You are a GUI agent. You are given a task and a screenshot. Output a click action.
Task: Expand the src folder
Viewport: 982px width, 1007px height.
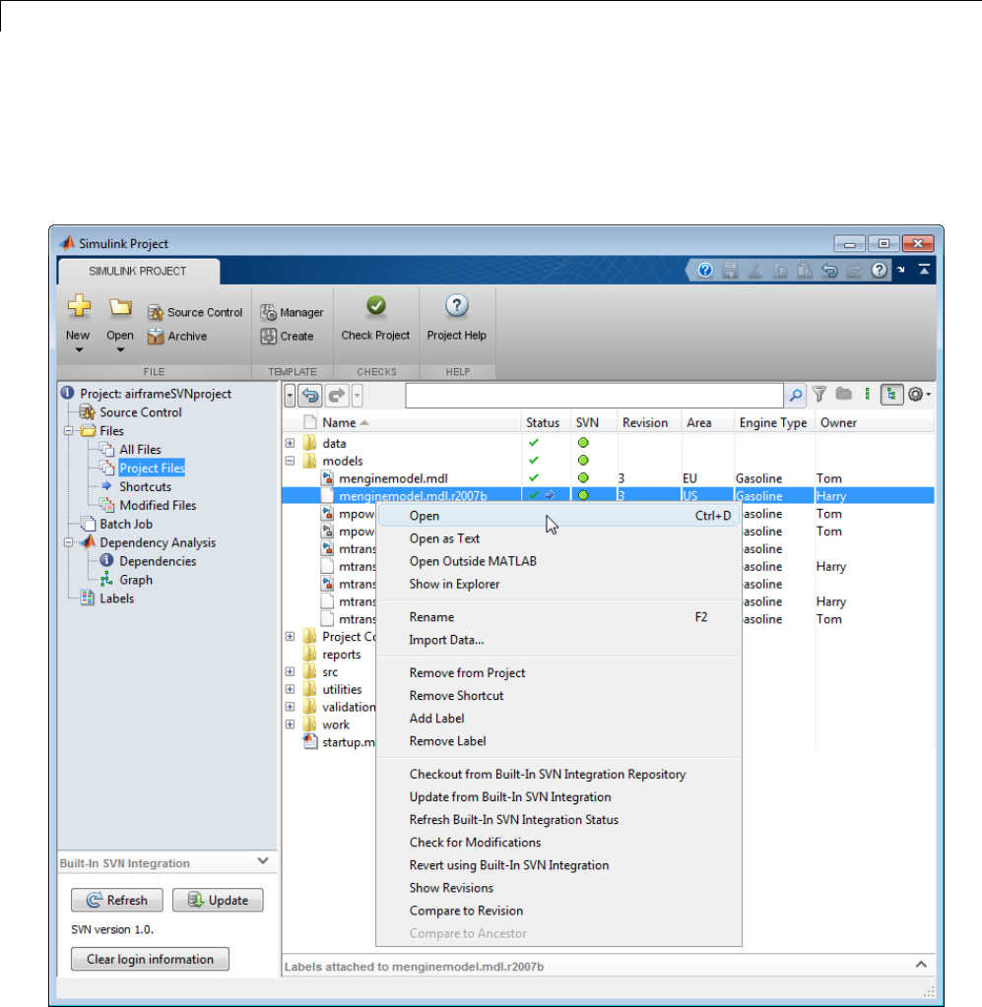click(x=290, y=671)
